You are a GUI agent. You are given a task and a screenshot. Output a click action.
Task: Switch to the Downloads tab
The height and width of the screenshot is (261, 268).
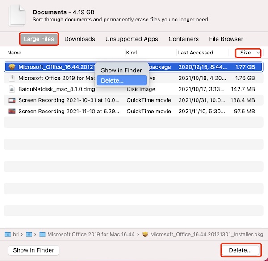click(80, 39)
